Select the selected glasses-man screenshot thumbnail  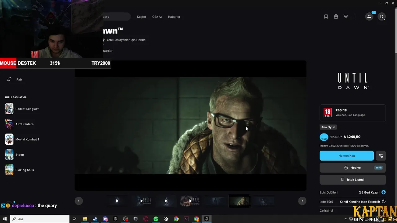coord(239,201)
